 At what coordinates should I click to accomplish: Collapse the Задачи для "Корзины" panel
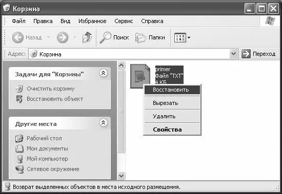pos(104,73)
